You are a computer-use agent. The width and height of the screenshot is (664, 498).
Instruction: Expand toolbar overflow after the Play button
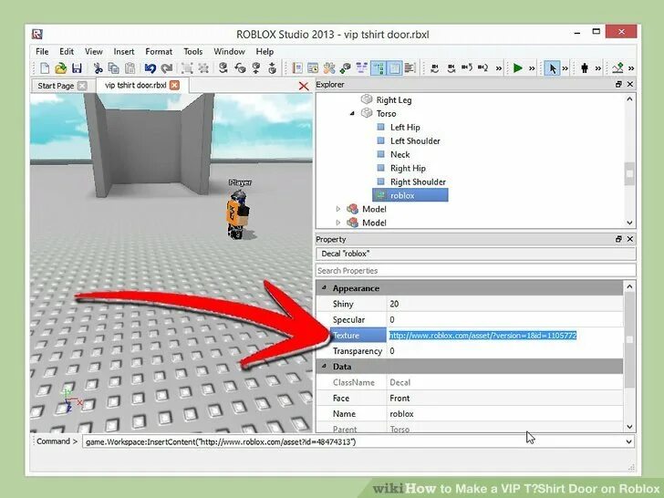[532, 68]
